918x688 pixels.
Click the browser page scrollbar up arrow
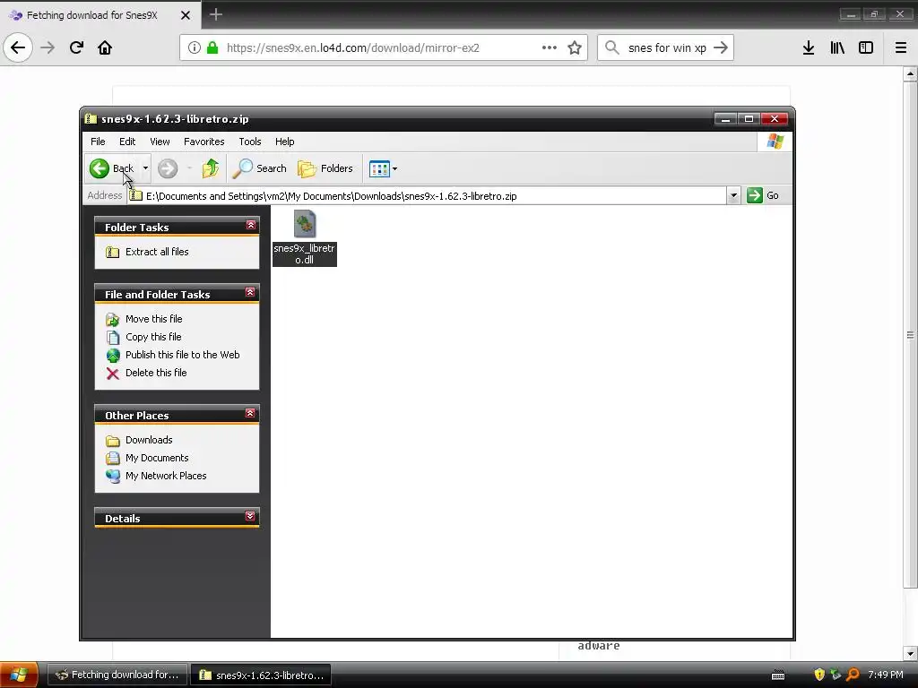coord(910,73)
